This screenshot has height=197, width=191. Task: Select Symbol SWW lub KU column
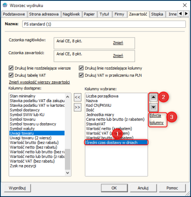coord(37,115)
